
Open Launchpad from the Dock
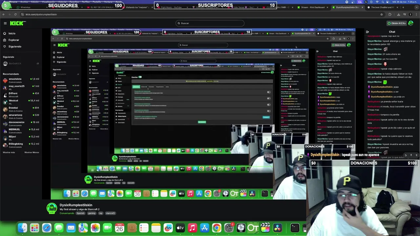coord(34,228)
